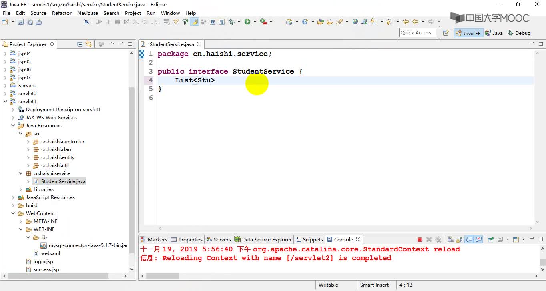Viewport: 546px width, 291px height.
Task: Expand the jsp04 project
Action: pyautogui.click(x=5, y=54)
